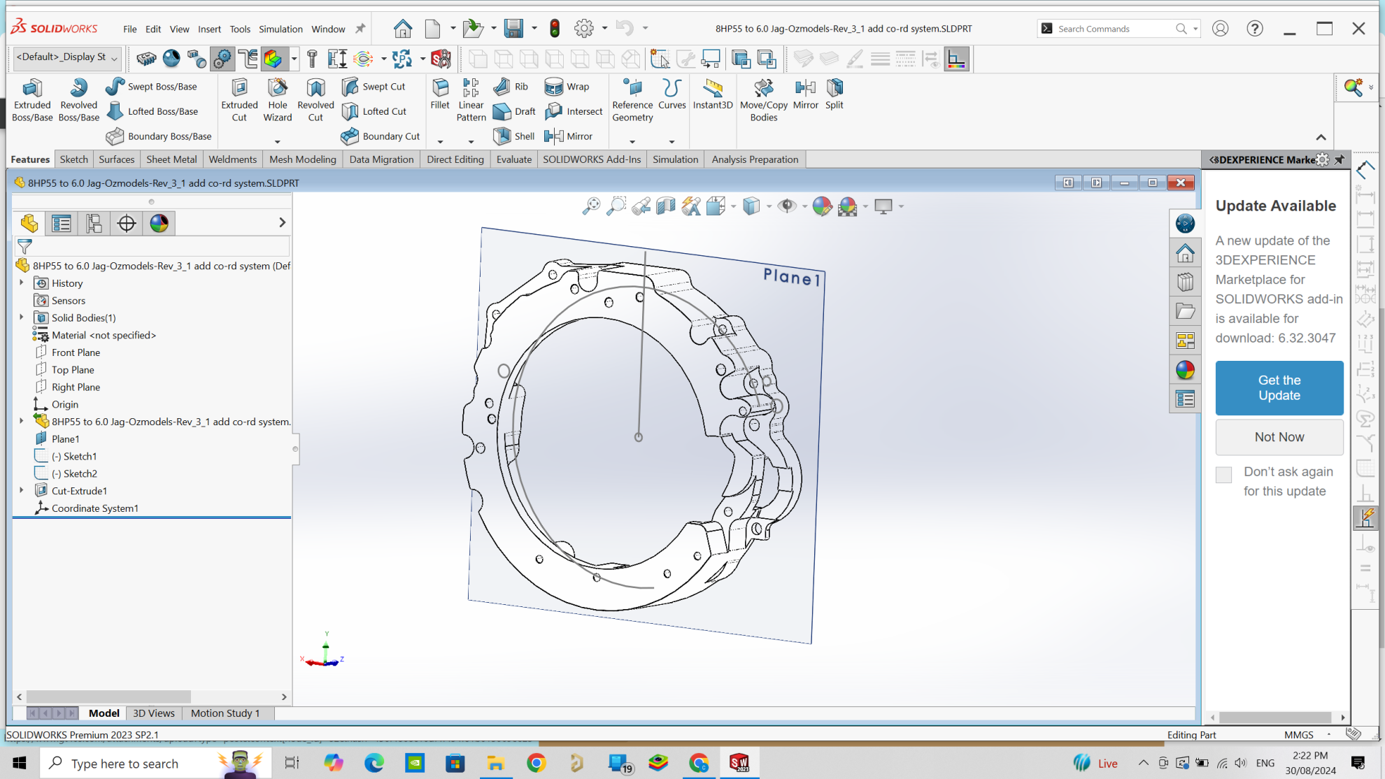Viewport: 1385px width, 779px height.
Task: Toggle the rebuild traffic light icon
Action: click(555, 28)
